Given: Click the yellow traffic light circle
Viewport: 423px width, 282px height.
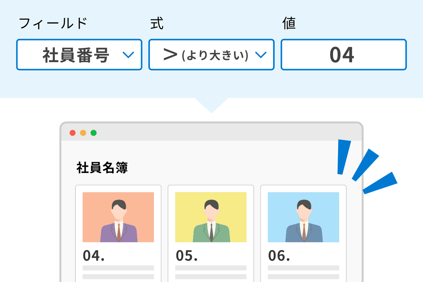Looking at the screenshot, I should [x=83, y=133].
